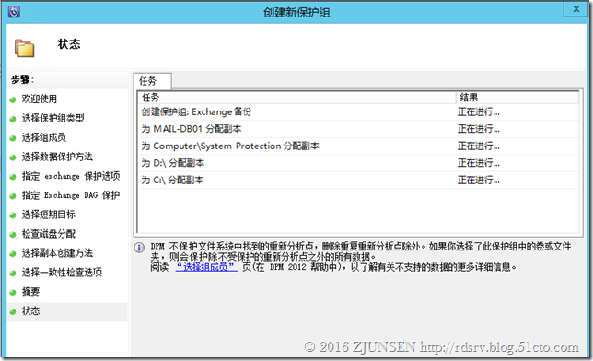Select the 选择副本创建方法 step
This screenshot has height=361, width=593.
coord(57,253)
